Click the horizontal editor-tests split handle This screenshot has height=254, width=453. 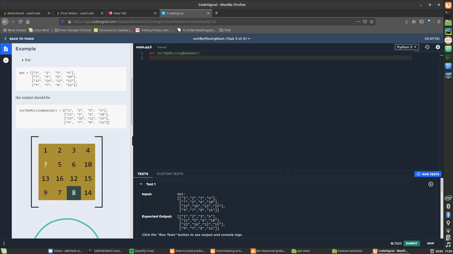point(288,170)
